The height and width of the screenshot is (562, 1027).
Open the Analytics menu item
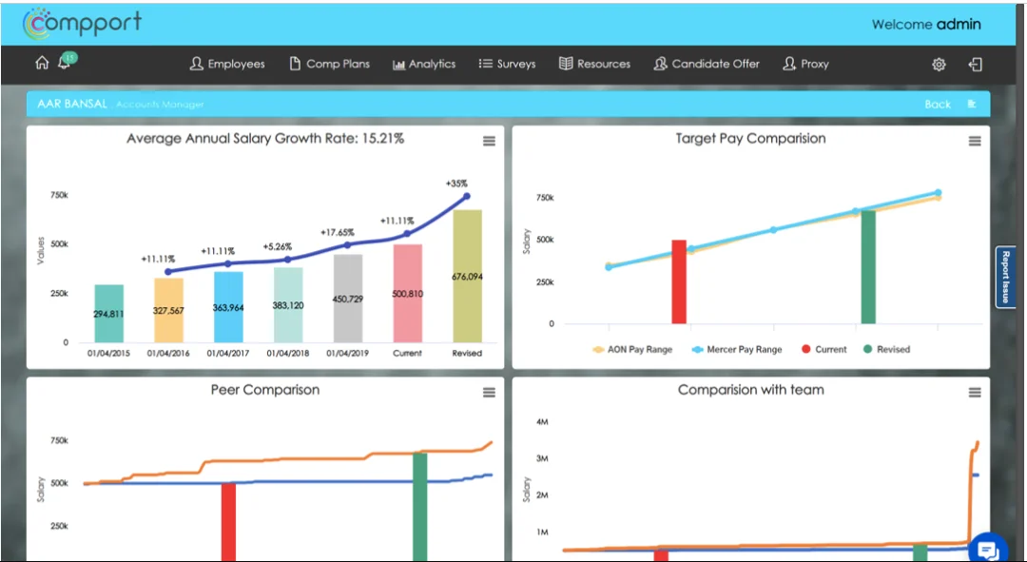click(423, 64)
